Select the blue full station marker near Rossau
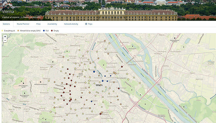216x123 pixels. (x=94, y=72)
